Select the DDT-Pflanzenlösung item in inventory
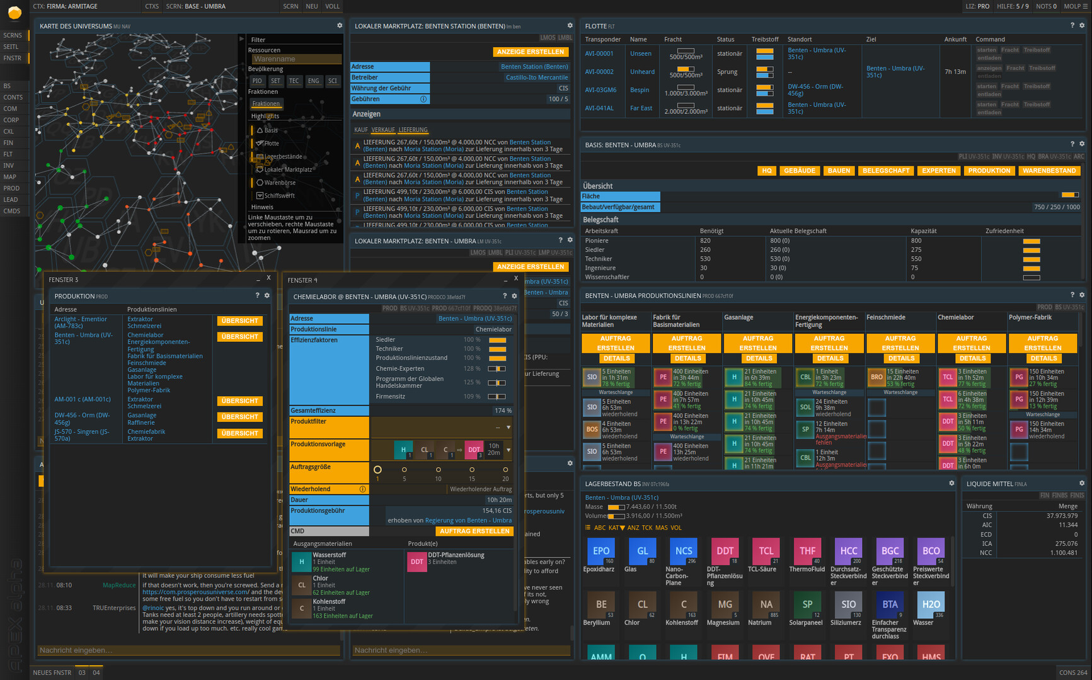This screenshot has height=680, width=1092. pyautogui.click(x=725, y=552)
